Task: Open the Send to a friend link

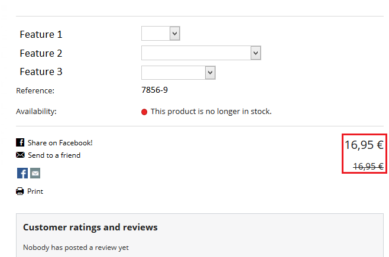Action: [x=54, y=155]
